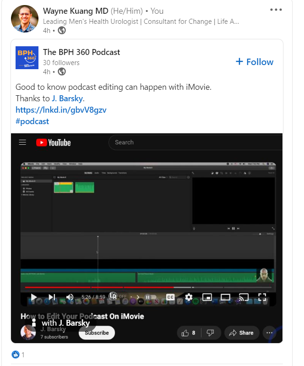Open The BPH 360 Podcast page
This screenshot has width=304, height=366.
[x=81, y=52]
